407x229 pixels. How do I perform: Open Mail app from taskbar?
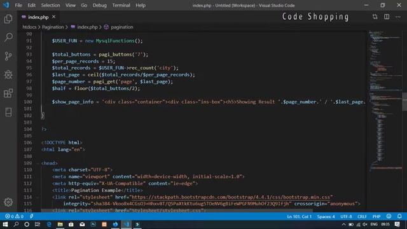coord(82,225)
